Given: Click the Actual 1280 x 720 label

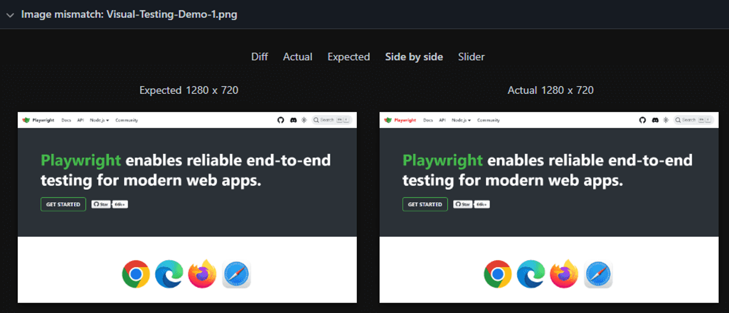Looking at the screenshot, I should pyautogui.click(x=550, y=90).
